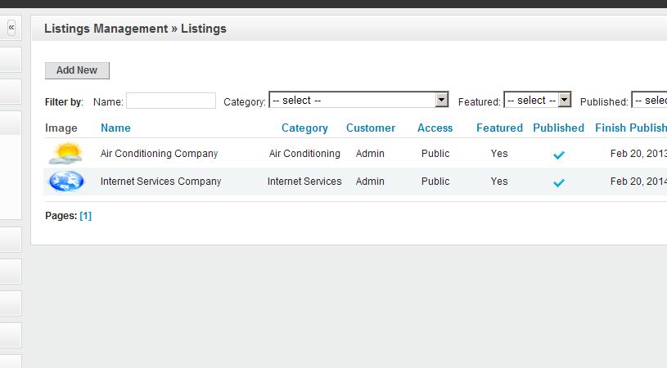Screen dimensions: 667x368
Task: Open the Internet Services Company listing
Action: [x=160, y=182]
